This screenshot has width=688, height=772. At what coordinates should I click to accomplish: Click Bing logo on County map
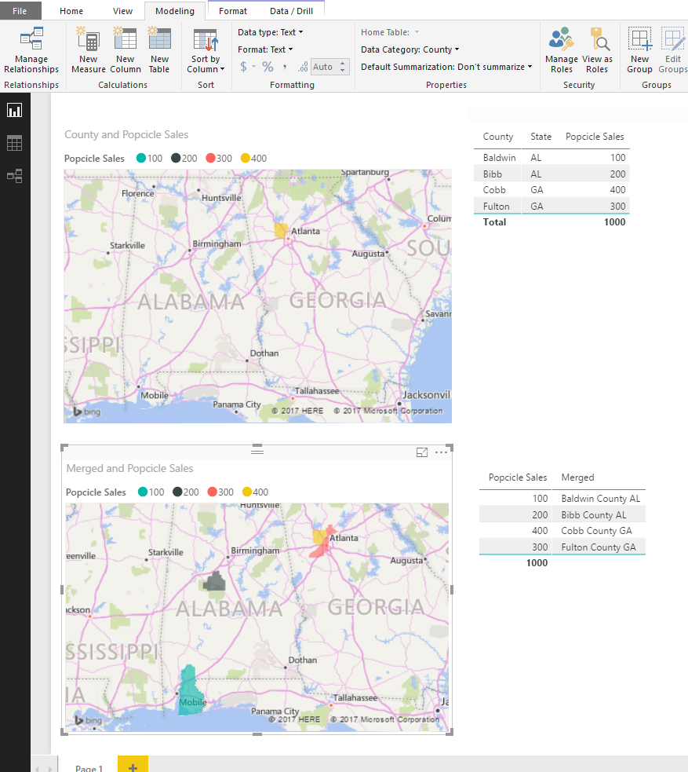tap(86, 412)
